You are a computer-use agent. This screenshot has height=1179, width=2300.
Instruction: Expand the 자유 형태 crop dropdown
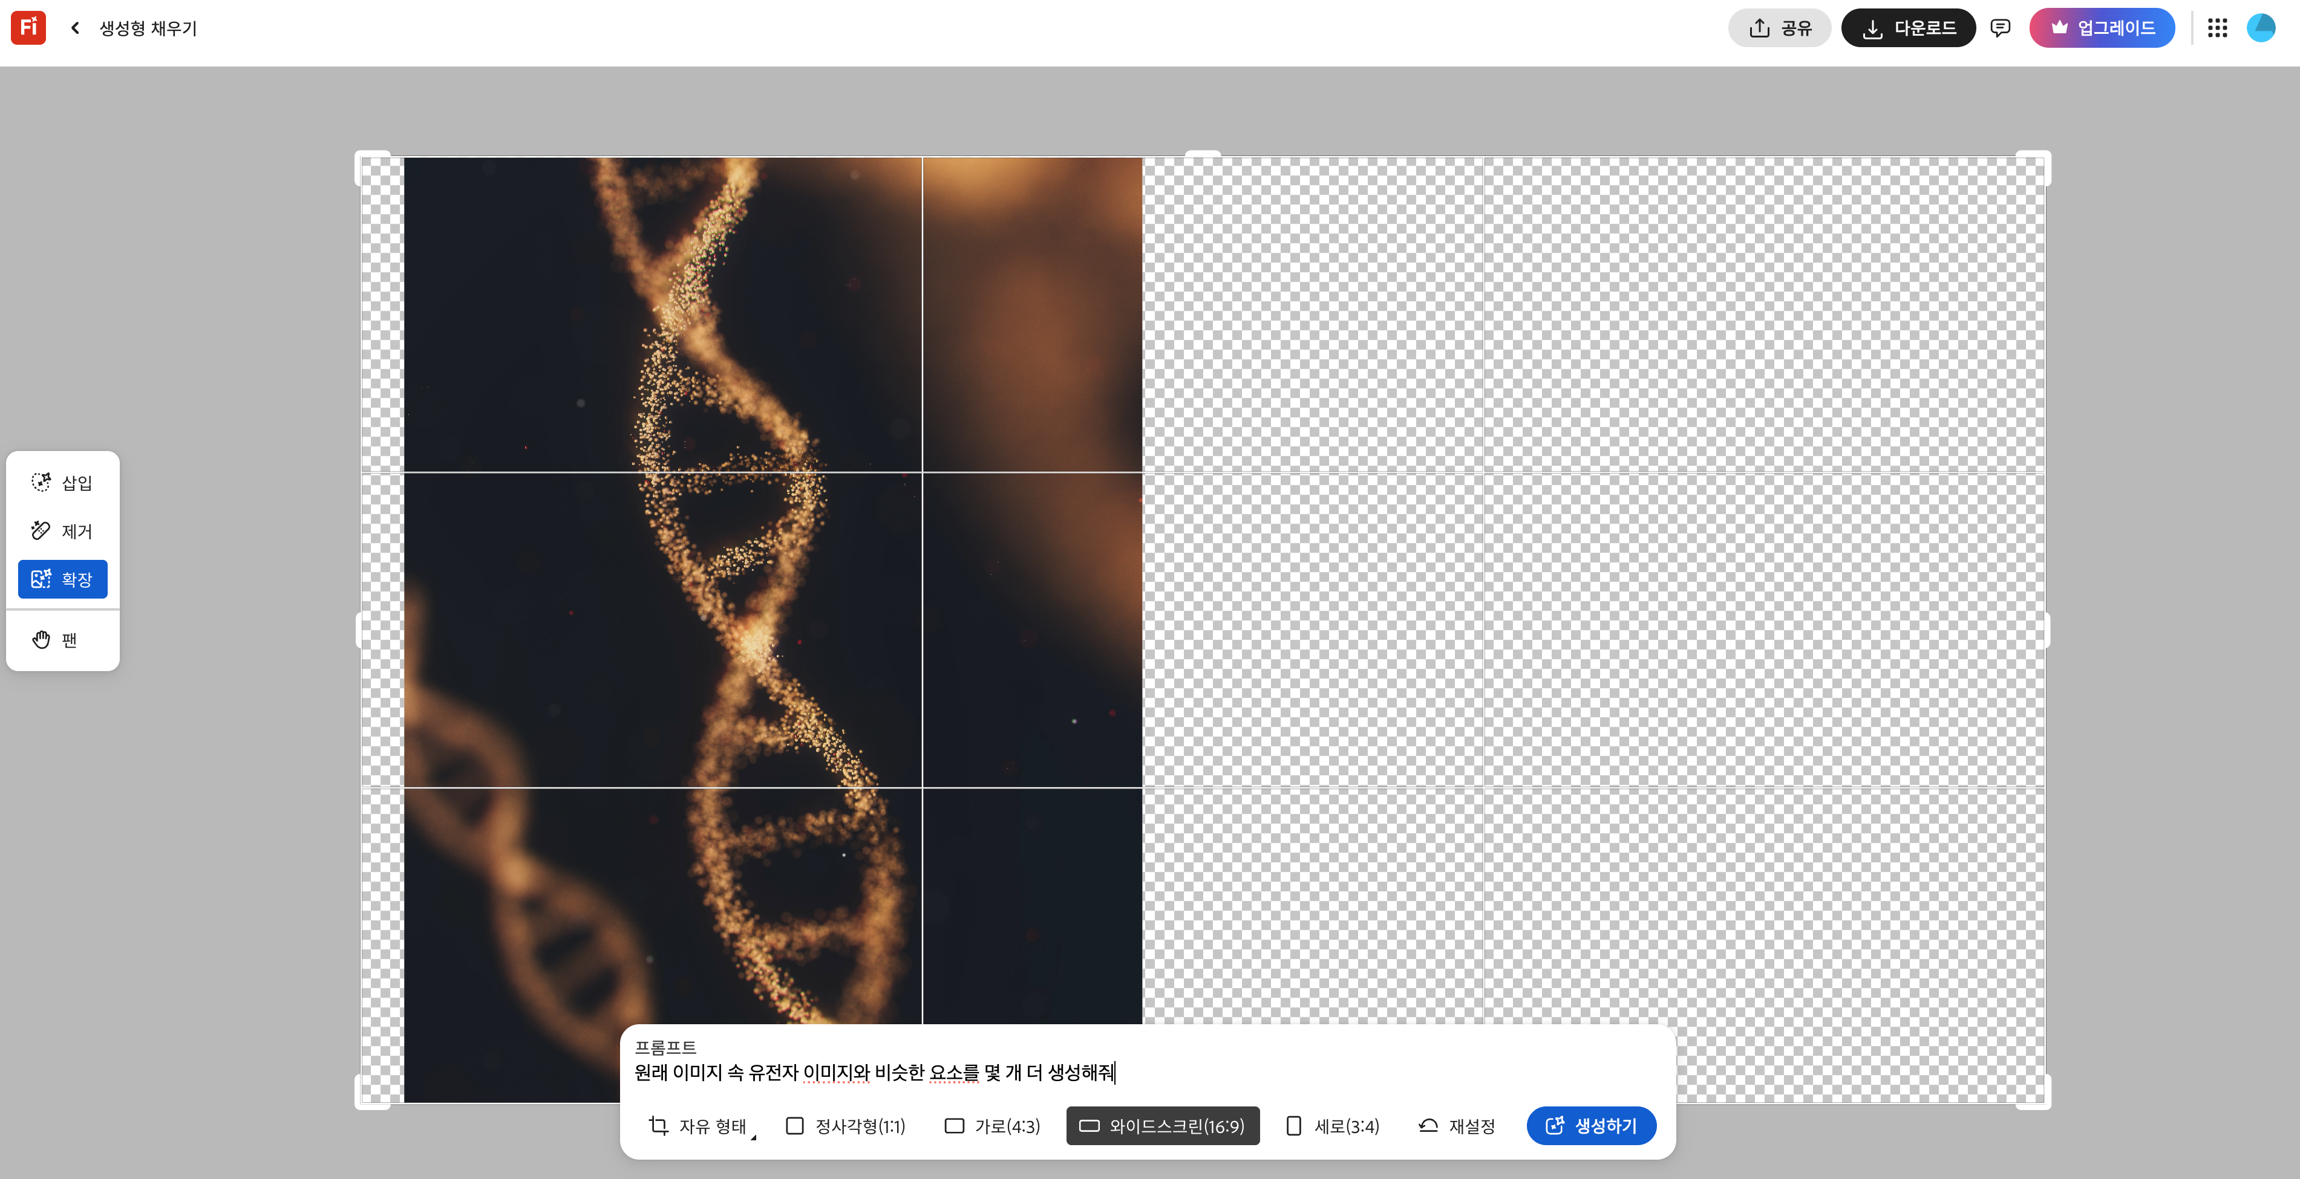click(702, 1126)
